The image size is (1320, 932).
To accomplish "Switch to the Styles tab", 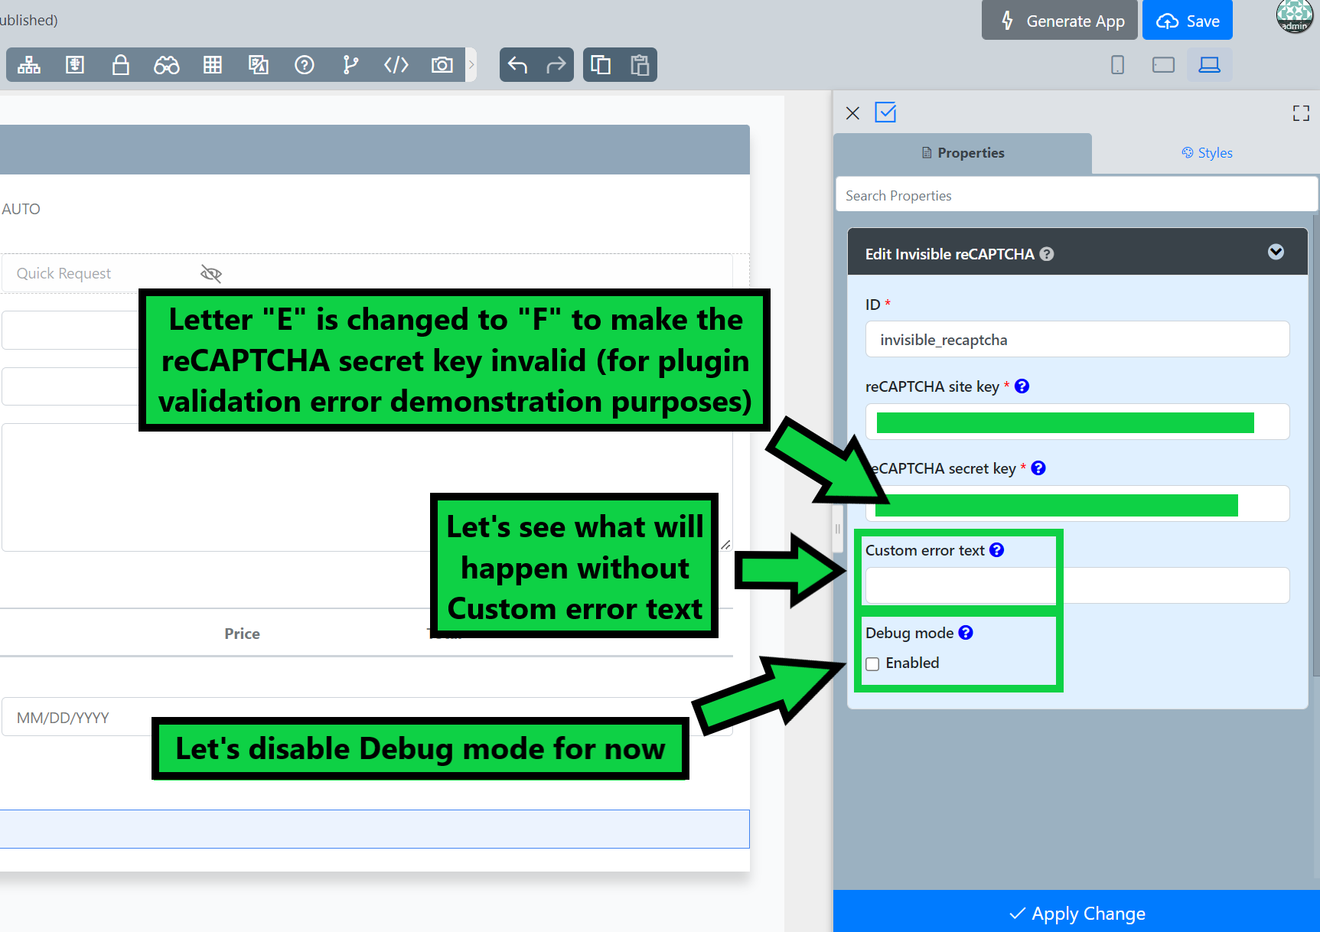I will (x=1207, y=153).
